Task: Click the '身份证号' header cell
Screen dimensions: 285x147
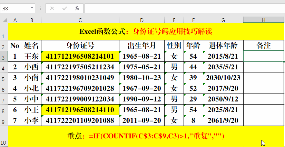Action: (80, 46)
